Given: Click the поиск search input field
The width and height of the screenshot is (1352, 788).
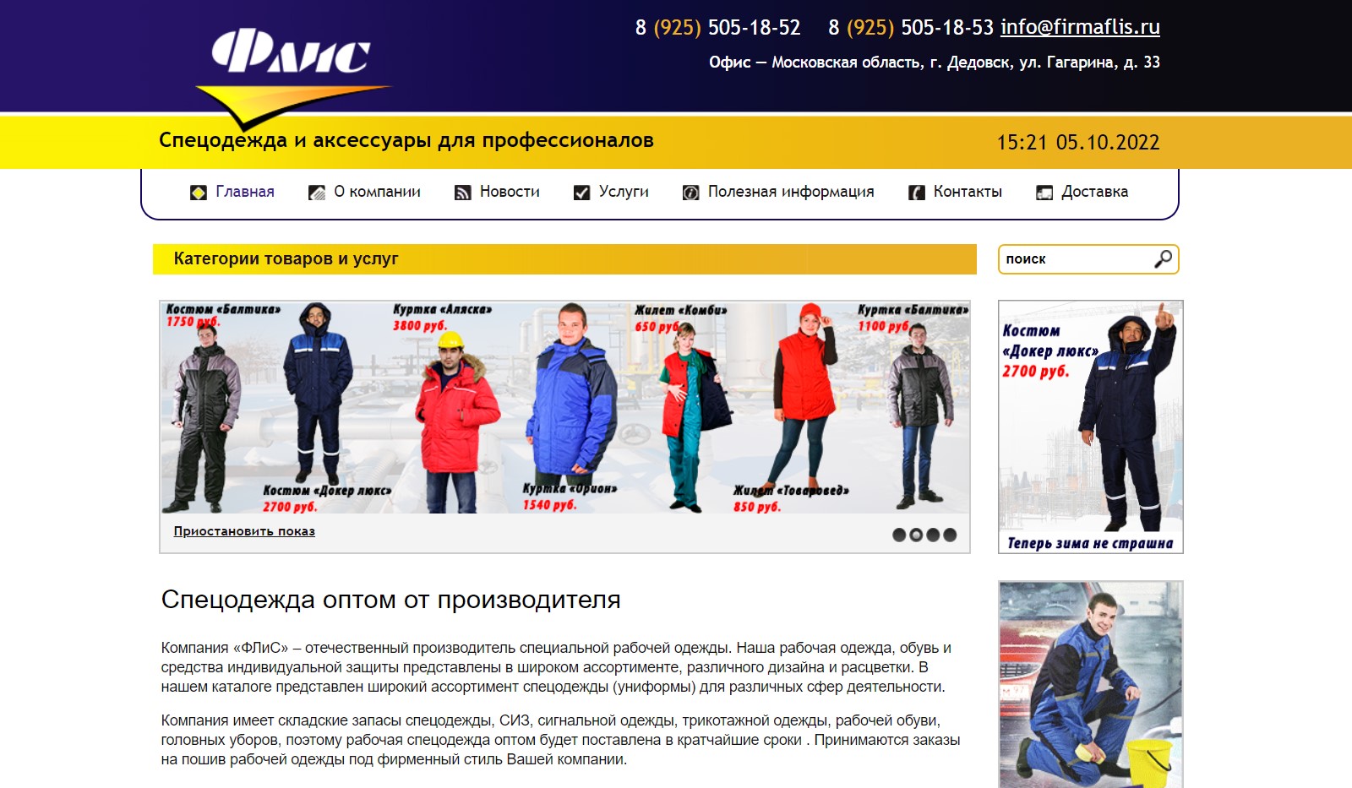Looking at the screenshot, I should tap(1077, 259).
